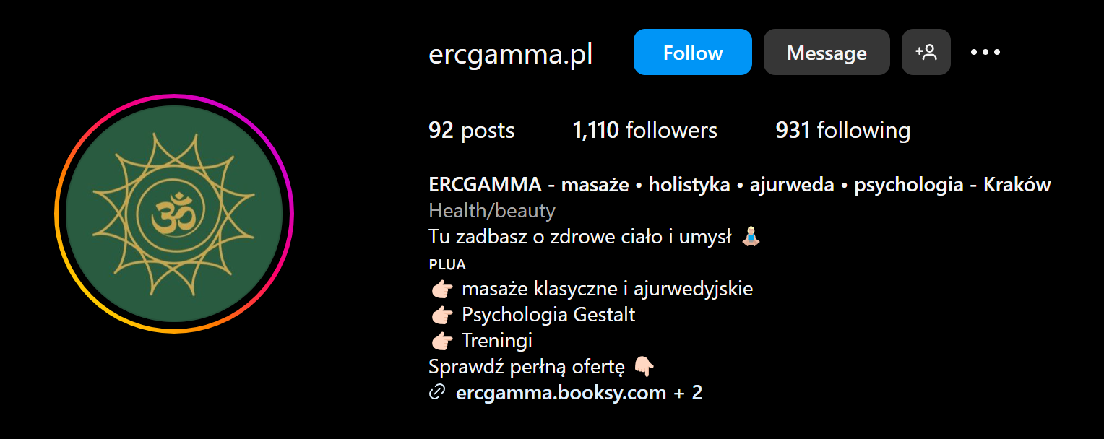The height and width of the screenshot is (439, 1104).
Task: Click the pointing hand beside masaże klasyczne
Action: (441, 290)
